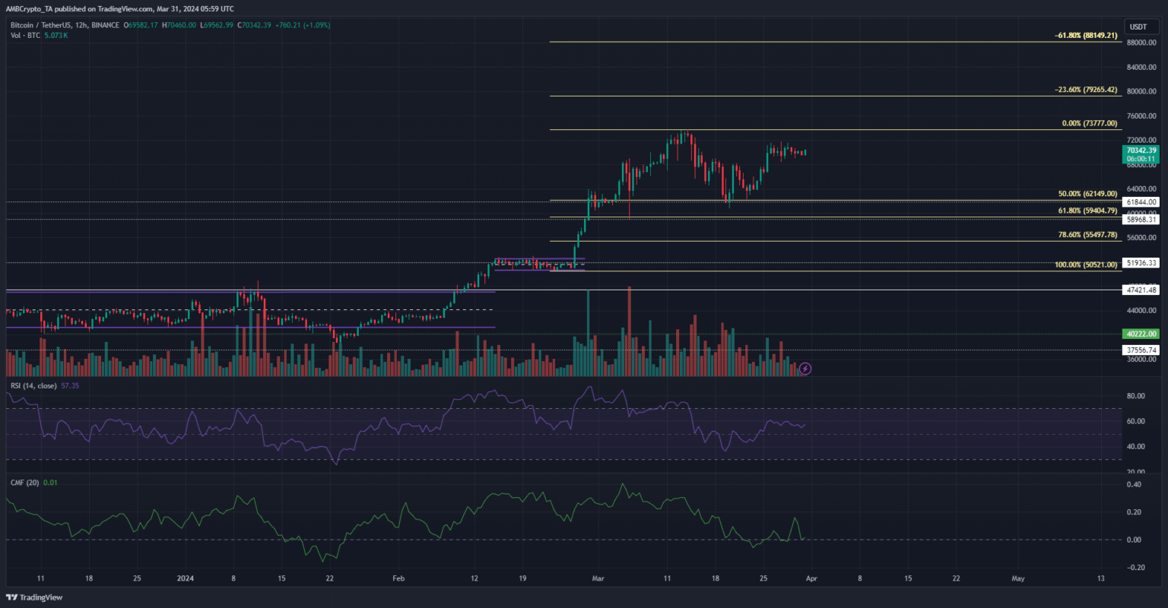Select the RSI (14, close) indicator legend
This screenshot has height=608, width=1168.
[44, 386]
